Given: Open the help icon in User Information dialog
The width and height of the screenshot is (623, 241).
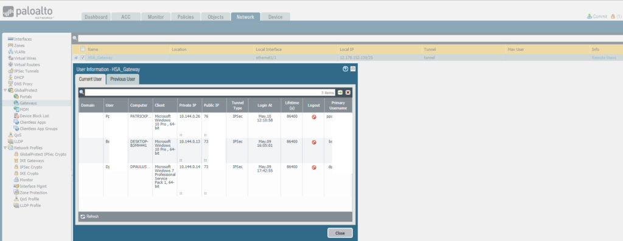Looking at the screenshot, I should (x=346, y=69).
